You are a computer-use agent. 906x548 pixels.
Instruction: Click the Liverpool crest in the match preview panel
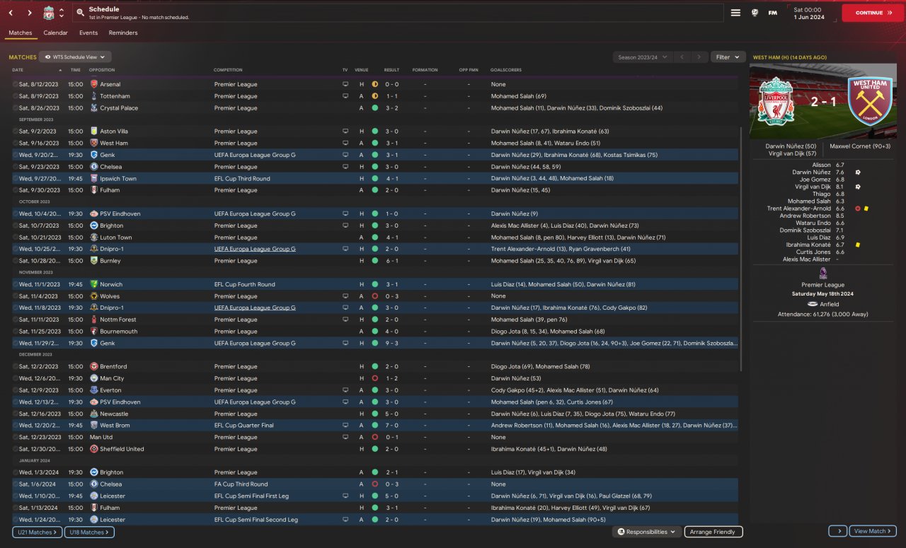click(776, 101)
